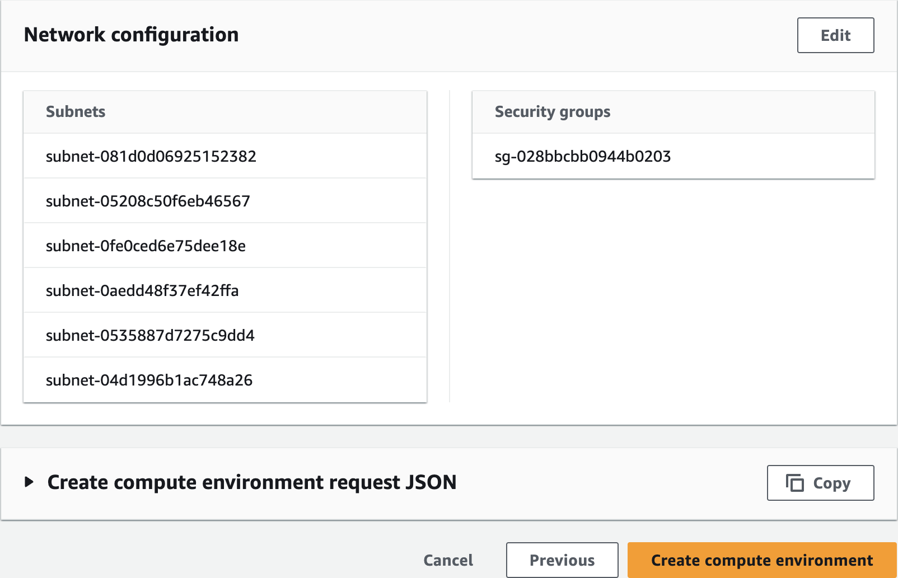
Task: Select subnet-0535887d7275c9dd4 entry
Action: tap(150, 335)
